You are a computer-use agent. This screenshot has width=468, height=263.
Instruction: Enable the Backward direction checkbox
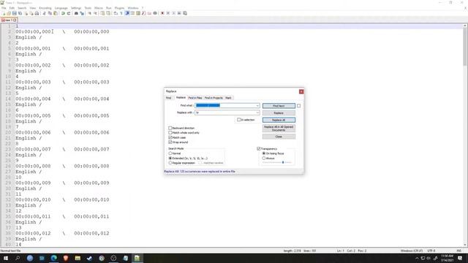click(170, 128)
